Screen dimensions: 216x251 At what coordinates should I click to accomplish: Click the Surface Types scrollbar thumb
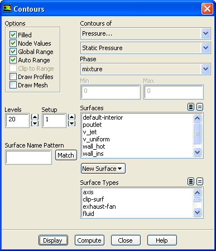(x=197, y=200)
